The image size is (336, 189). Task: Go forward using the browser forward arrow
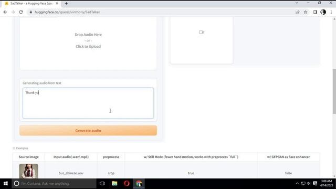13,12
